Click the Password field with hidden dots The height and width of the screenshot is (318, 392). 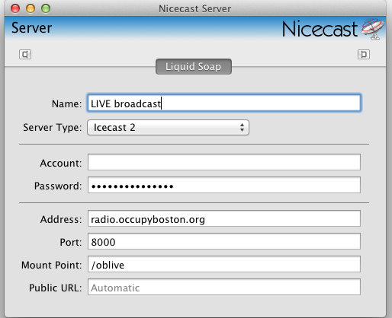tap(224, 185)
